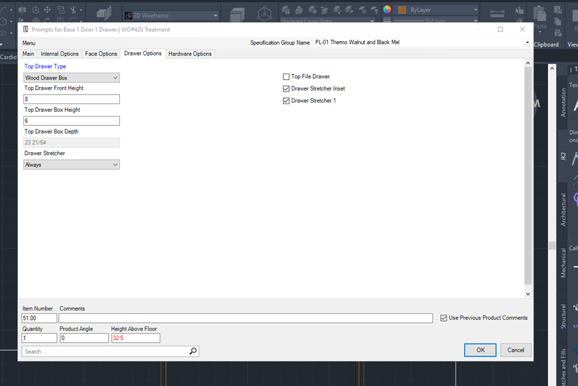Open the dialog Menu item
This screenshot has width=578, height=386.
(x=29, y=43)
